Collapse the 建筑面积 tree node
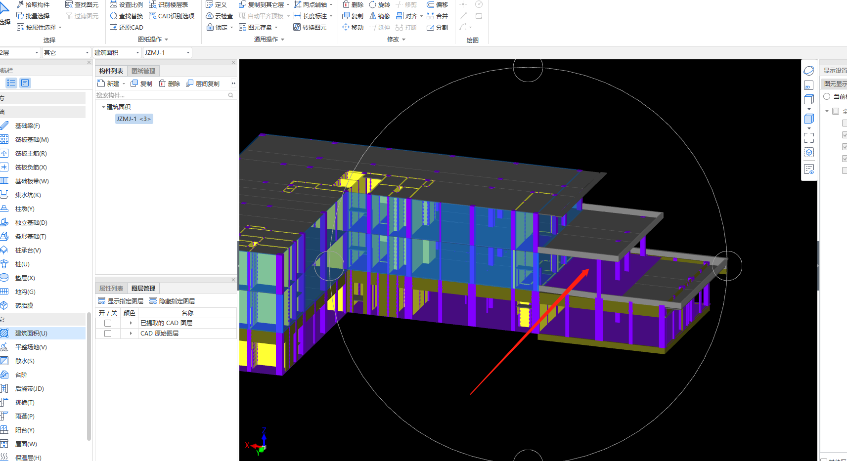This screenshot has height=461, width=847. (103, 107)
